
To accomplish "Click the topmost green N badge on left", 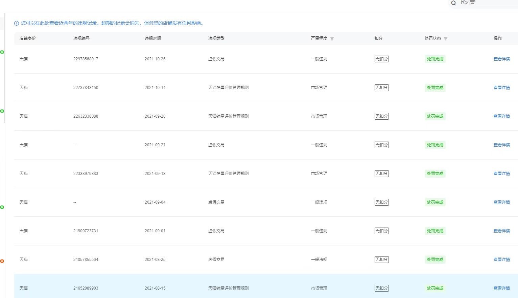I will pyautogui.click(x=2, y=52).
